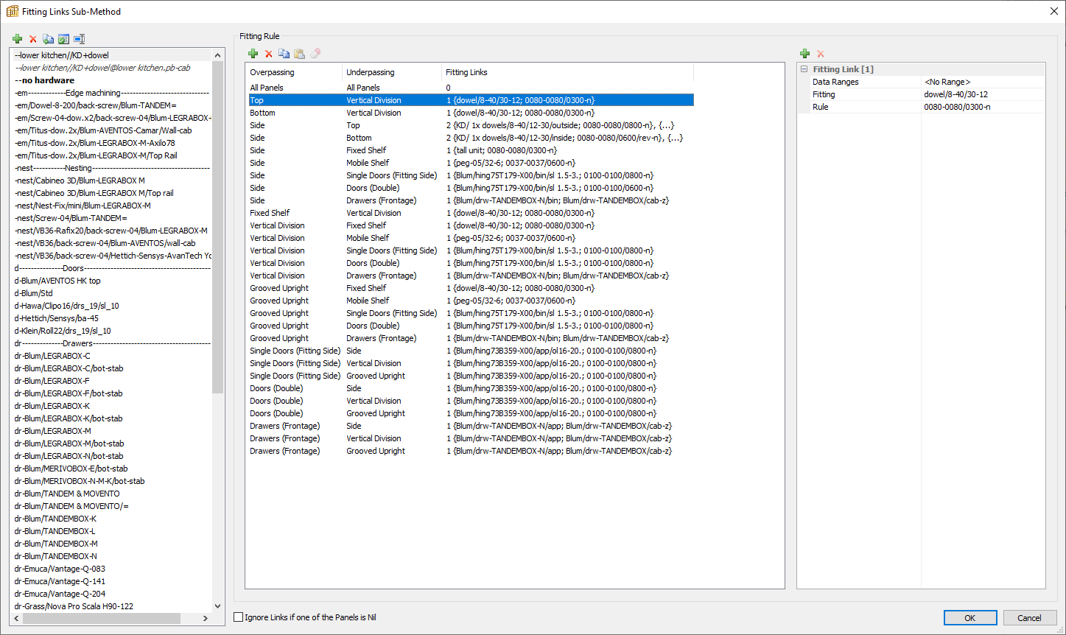
Task: Select 'dr-Emuca/Vantage-Q-141' entry
Action: 112,581
